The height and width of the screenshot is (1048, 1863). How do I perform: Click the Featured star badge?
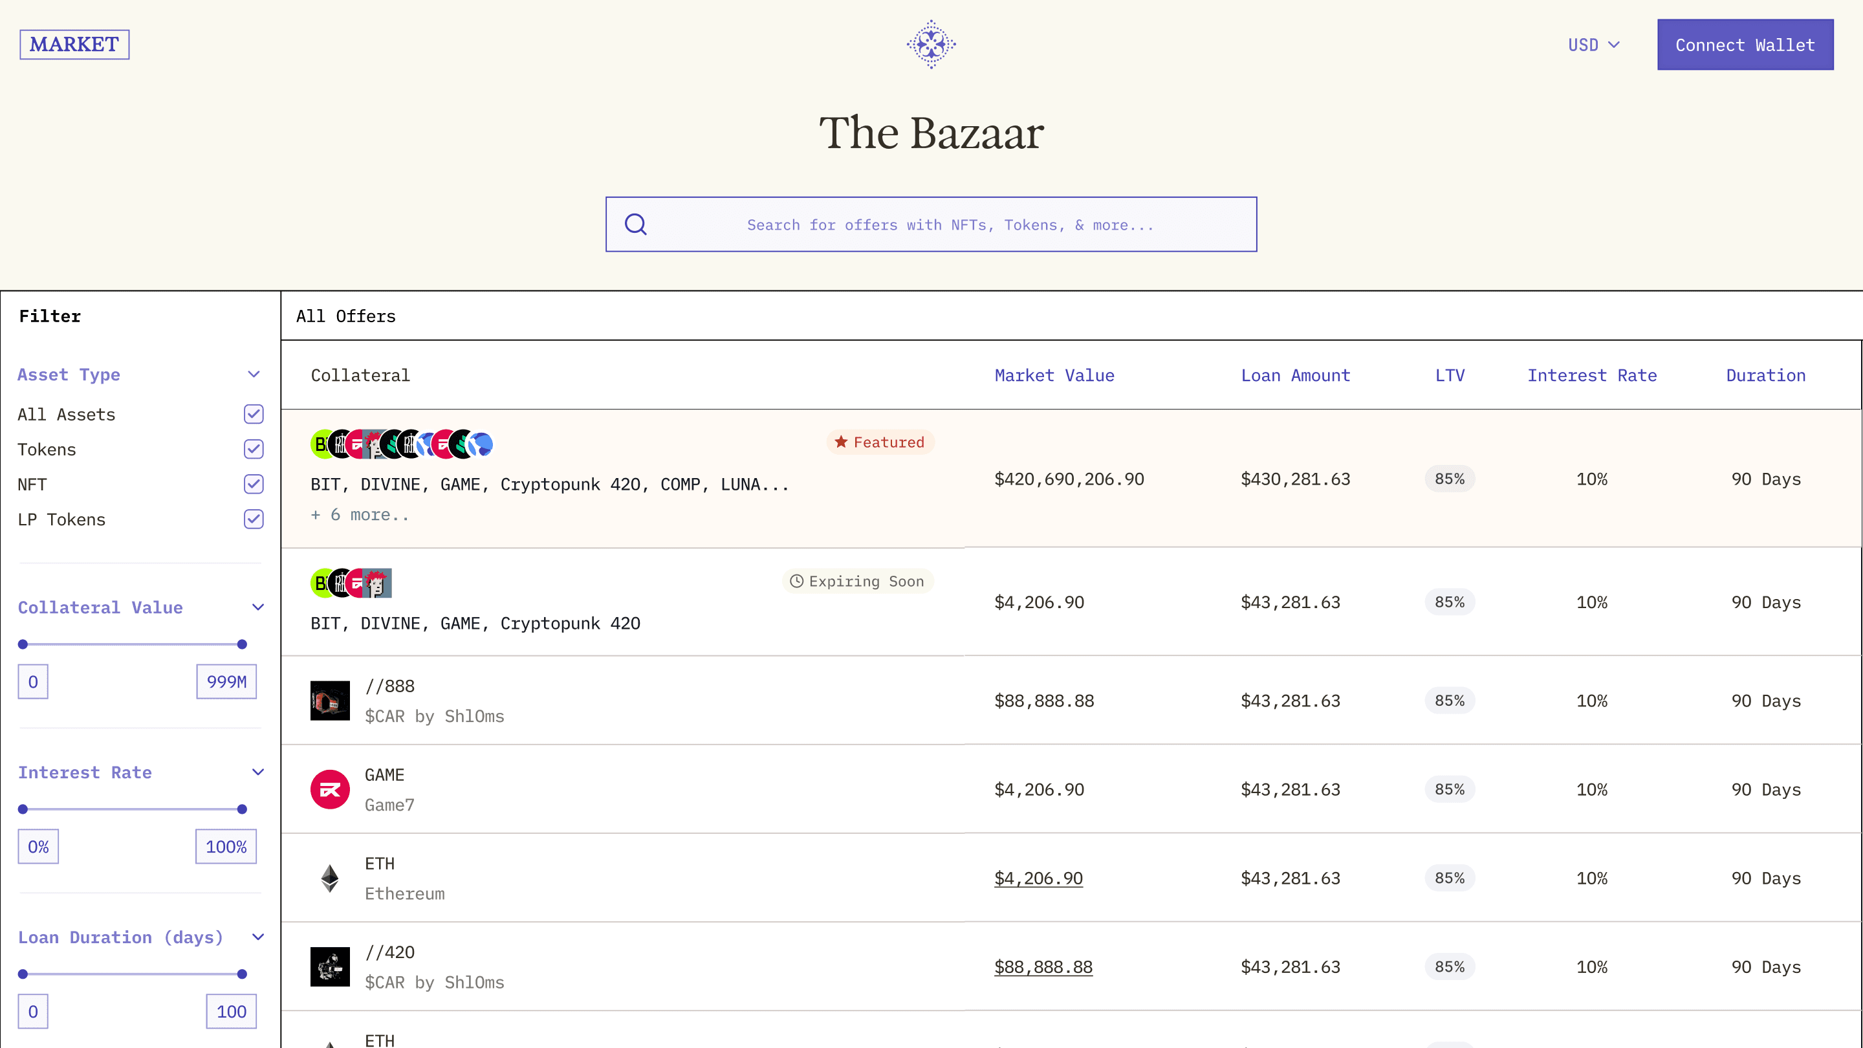click(x=880, y=442)
